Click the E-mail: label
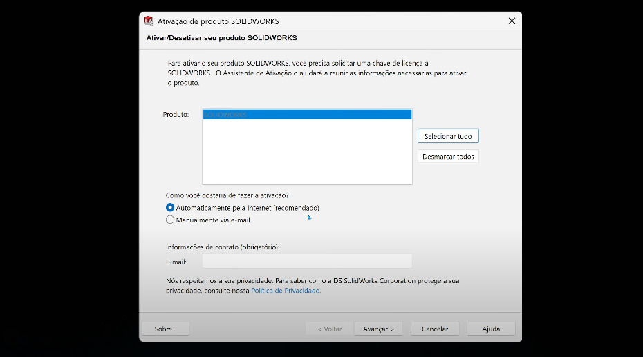 click(x=176, y=262)
